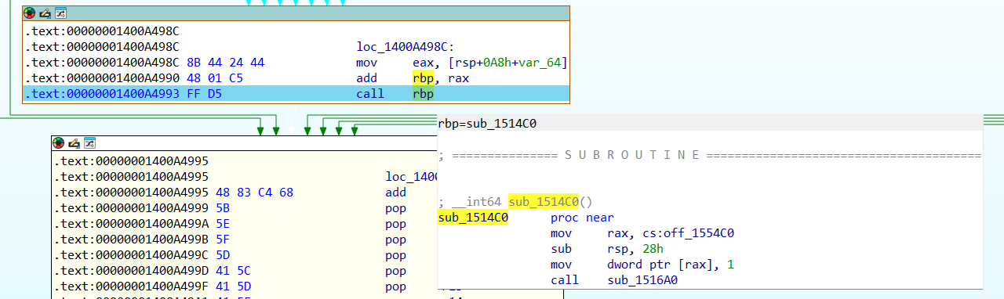Select the address .text:00000001400A499D

pyautogui.click(x=132, y=271)
